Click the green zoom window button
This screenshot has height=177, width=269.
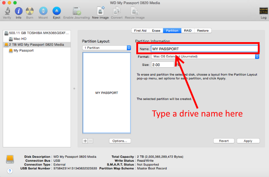[x=15, y=3]
